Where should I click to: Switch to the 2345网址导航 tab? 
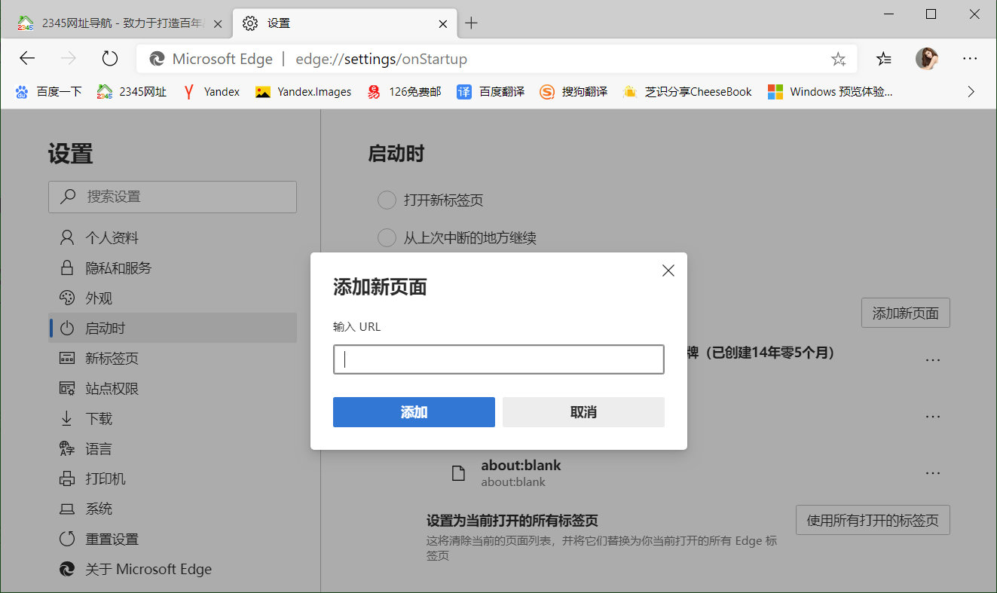click(x=113, y=23)
